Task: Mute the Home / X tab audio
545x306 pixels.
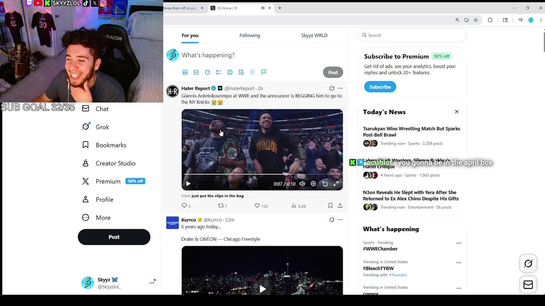Action: click(x=263, y=8)
